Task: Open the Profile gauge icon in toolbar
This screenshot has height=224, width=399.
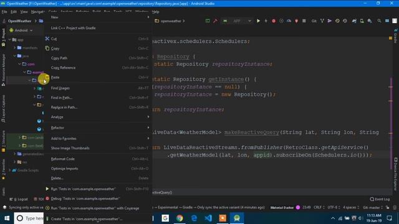Action: [289, 21]
